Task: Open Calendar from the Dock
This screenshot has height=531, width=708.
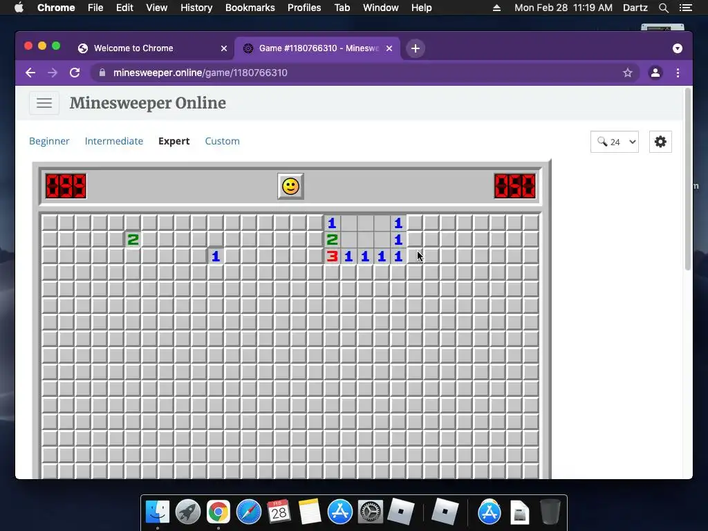Action: coord(279,512)
